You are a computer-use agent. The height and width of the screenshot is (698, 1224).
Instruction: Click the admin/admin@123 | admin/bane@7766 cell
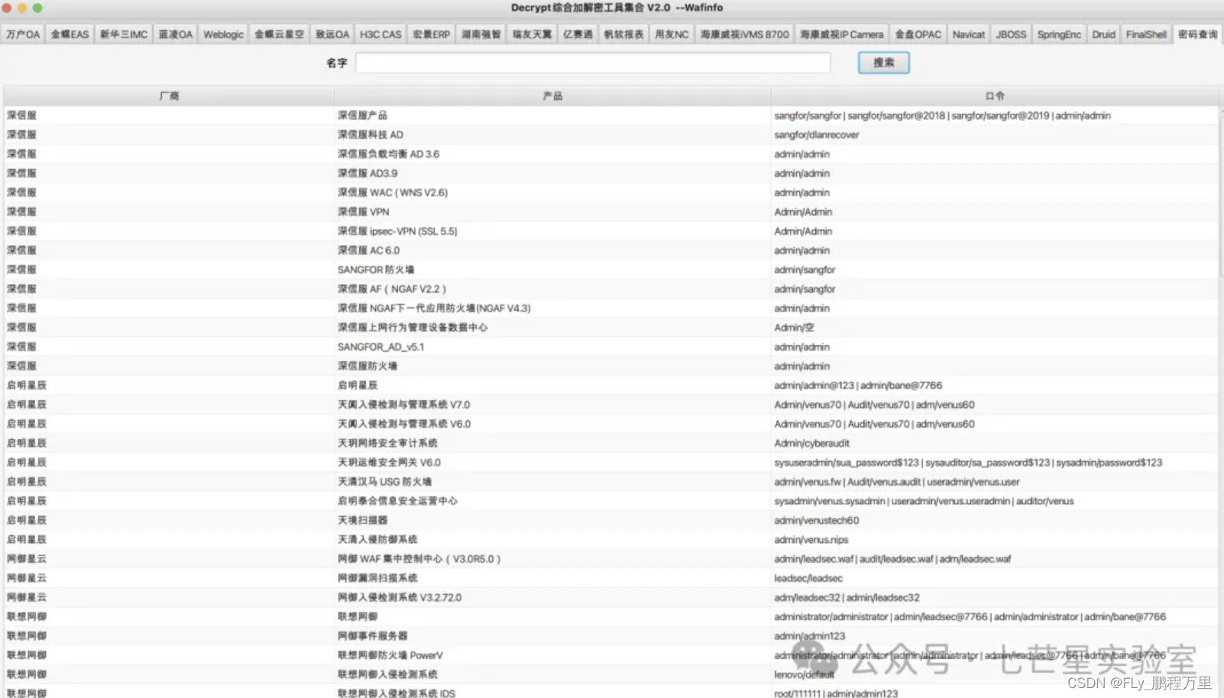995,386
